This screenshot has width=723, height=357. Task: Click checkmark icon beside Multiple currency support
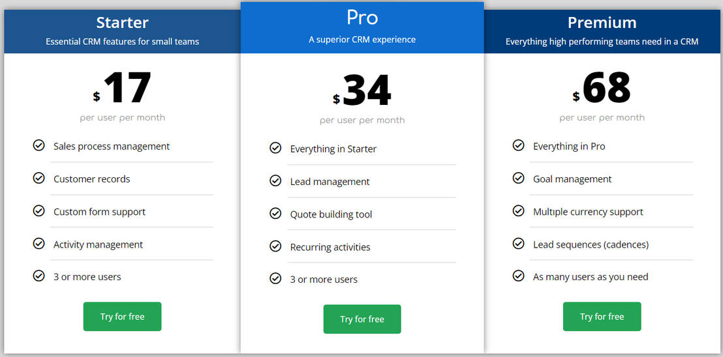[x=518, y=210]
